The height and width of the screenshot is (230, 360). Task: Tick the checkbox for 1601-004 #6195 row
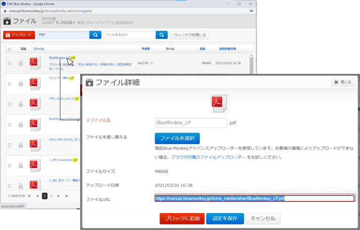(x=10, y=145)
